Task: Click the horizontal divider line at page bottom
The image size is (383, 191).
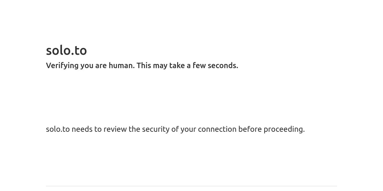Action: tap(191, 186)
